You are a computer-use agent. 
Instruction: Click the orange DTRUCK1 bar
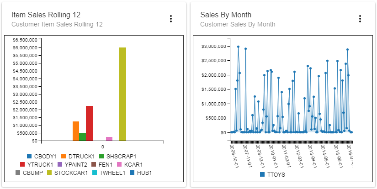click(x=76, y=131)
